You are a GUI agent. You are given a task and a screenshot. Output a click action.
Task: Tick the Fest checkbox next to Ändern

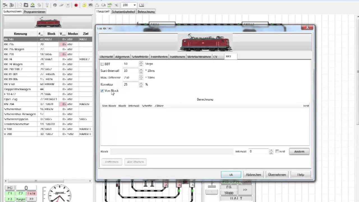(x=277, y=151)
